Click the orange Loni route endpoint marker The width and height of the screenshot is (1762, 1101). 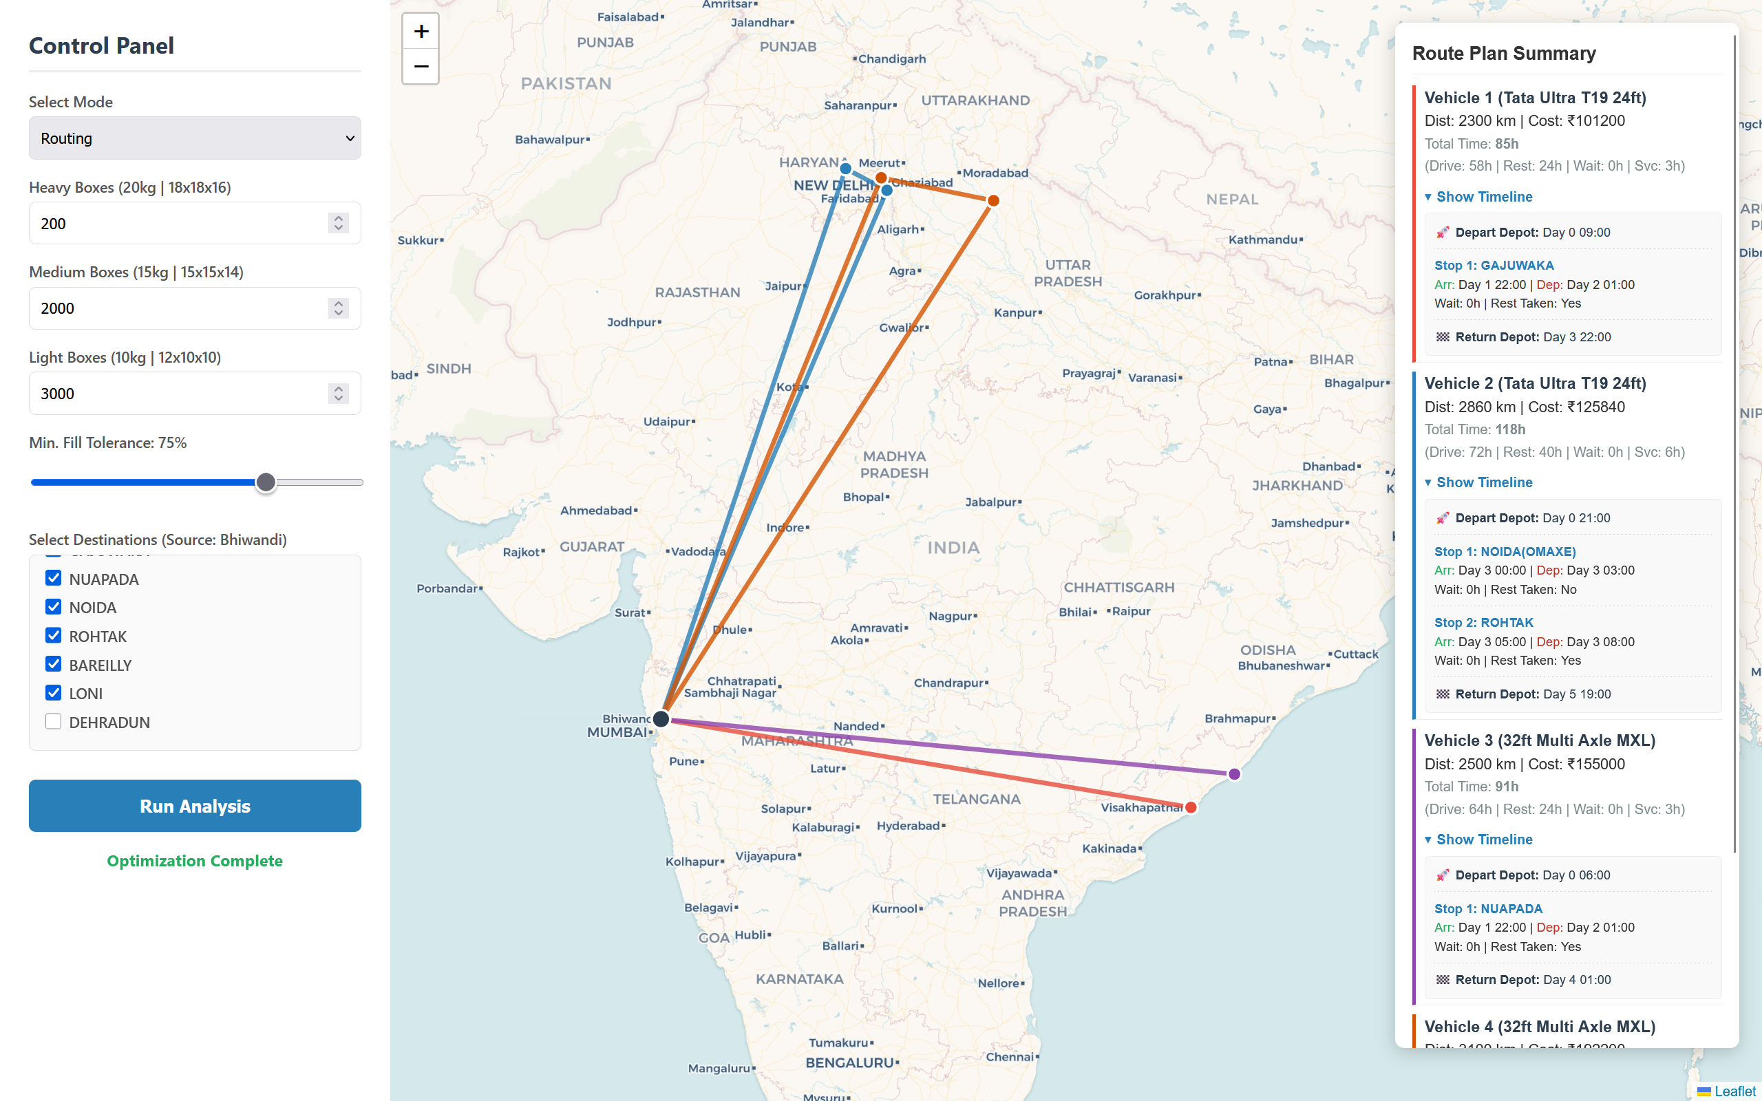[x=881, y=178]
